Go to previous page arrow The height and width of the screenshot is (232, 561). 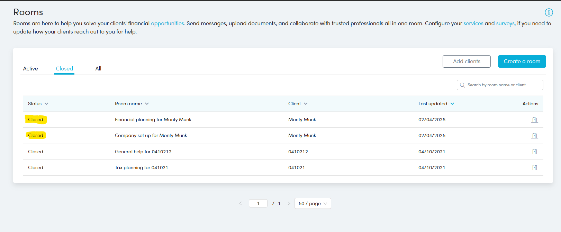tap(241, 203)
